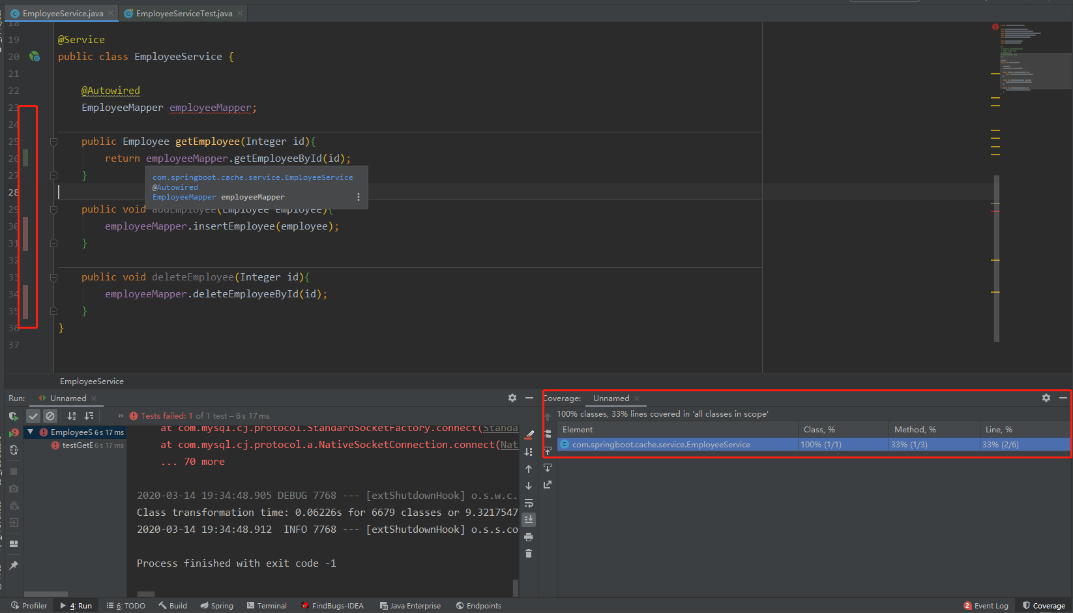Toggle autoscroll to source in Coverage
The width and height of the screenshot is (1073, 613).
[x=548, y=451]
